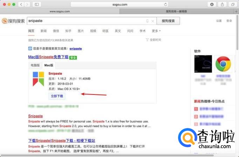Open the Safari downloads icon
The width and height of the screenshot is (239, 157).
pyautogui.click(x=212, y=5)
